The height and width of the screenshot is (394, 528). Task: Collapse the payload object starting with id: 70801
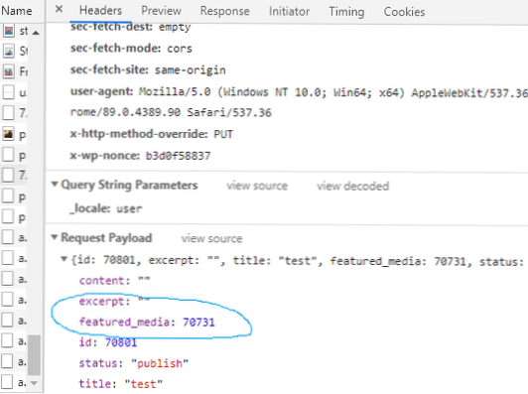[x=64, y=259]
